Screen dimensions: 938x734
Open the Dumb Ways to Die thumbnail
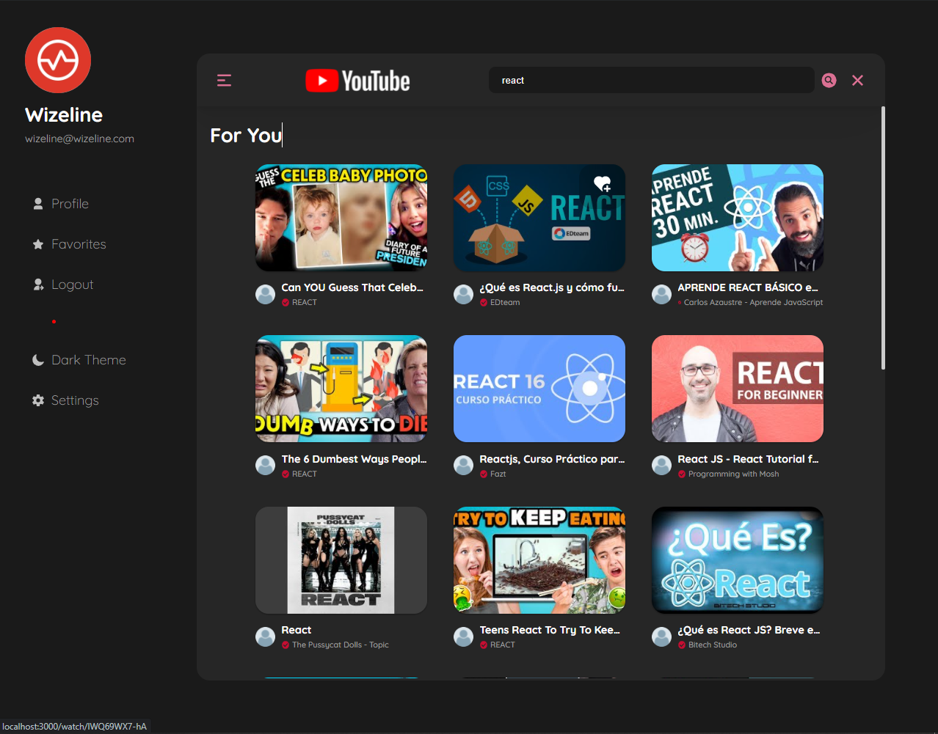[341, 389]
